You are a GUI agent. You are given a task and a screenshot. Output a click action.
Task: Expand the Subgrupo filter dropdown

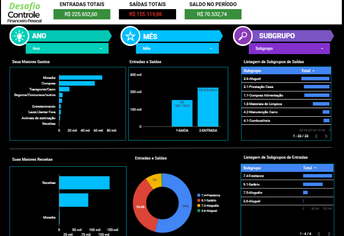(289, 49)
